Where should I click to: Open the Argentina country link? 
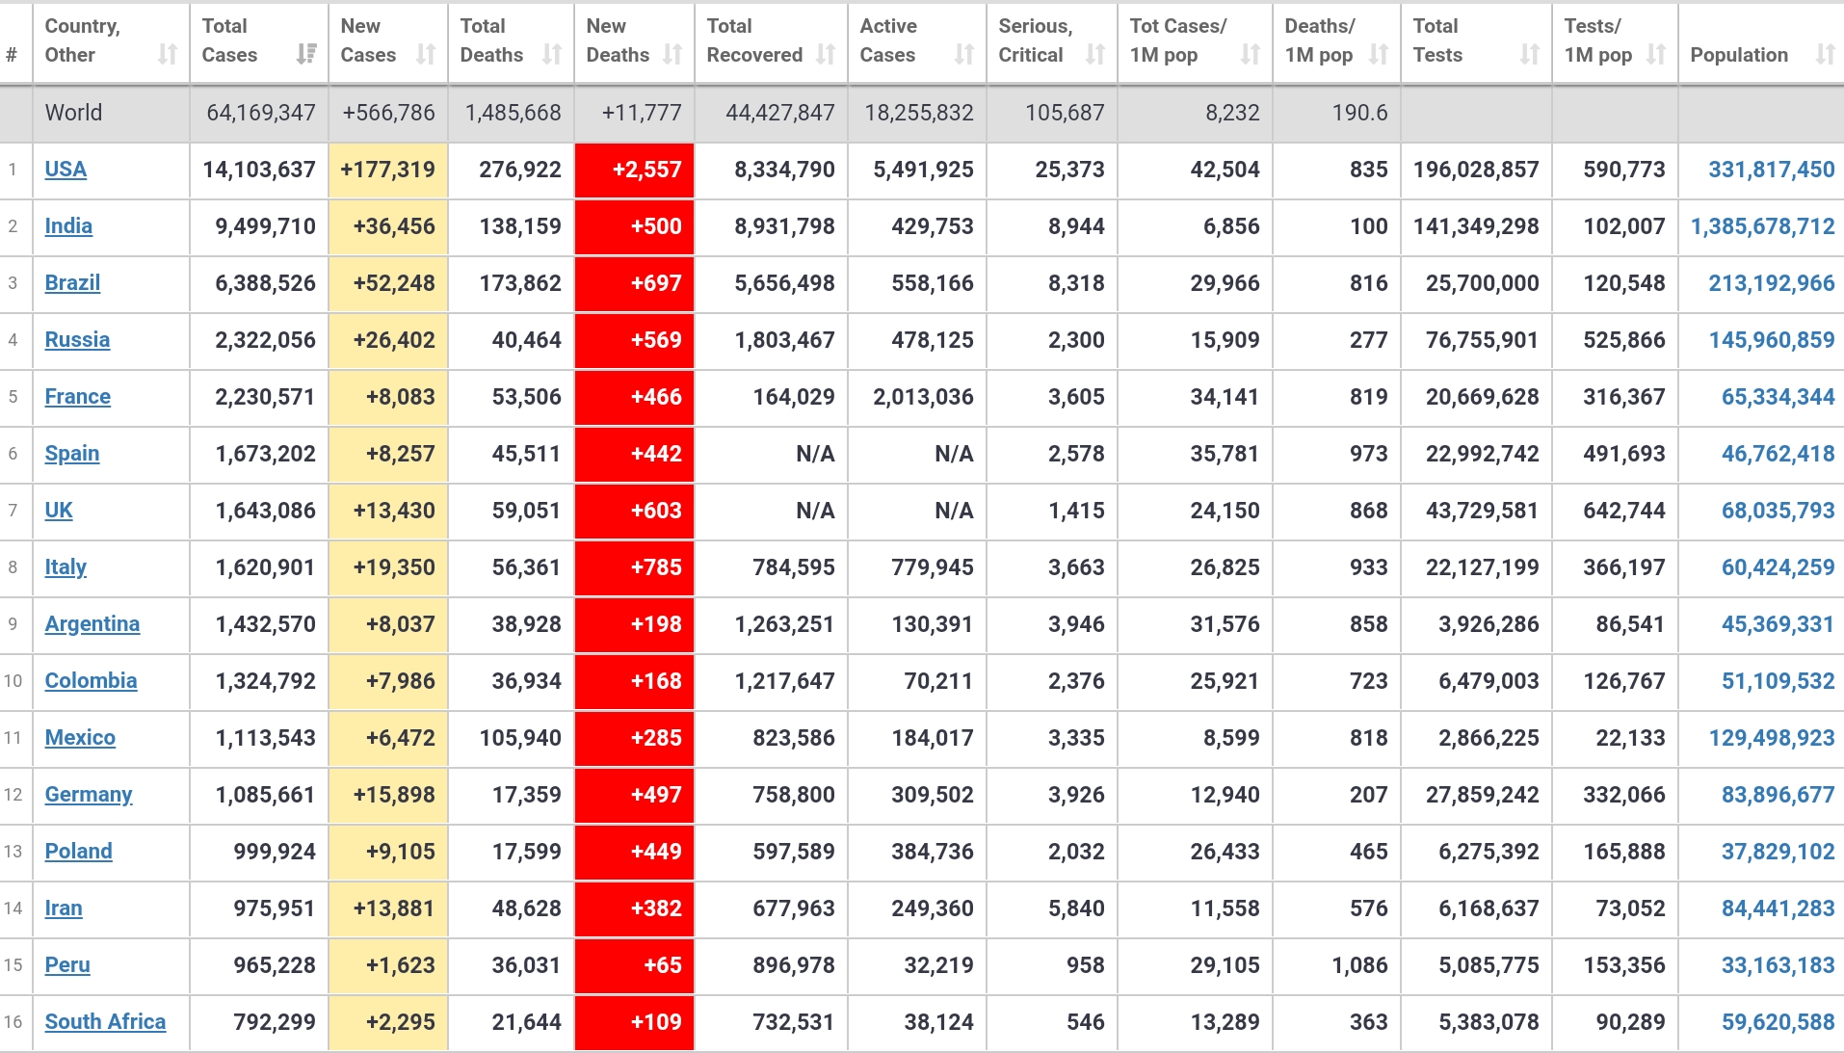(x=92, y=624)
